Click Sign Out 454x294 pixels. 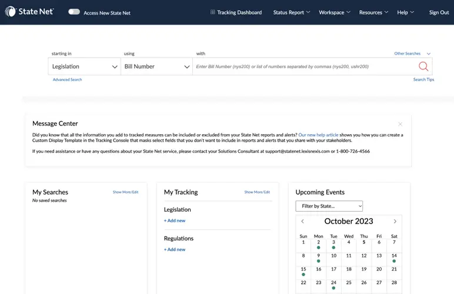pos(439,12)
